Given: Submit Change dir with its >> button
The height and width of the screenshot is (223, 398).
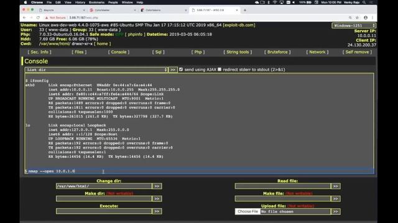Looking at the screenshot, I should pyautogui.click(x=157, y=186).
